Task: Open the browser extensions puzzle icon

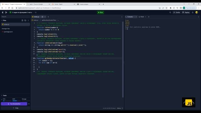Action: click(171, 8)
